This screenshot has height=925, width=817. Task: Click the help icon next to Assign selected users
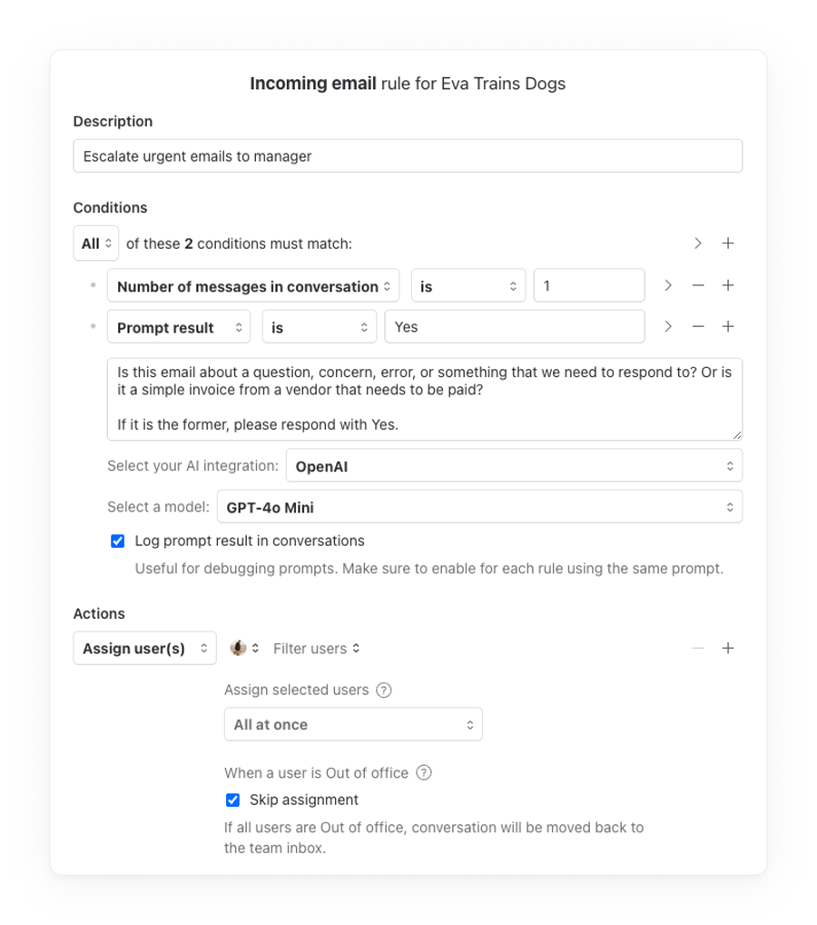(384, 691)
